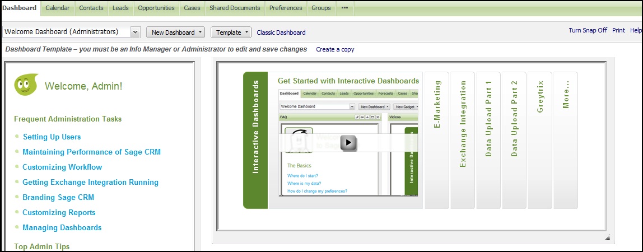Select the Leads tab
Screen dimensions: 643x252
[x=120, y=8]
